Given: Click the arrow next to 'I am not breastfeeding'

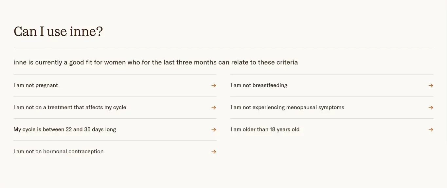Looking at the screenshot, I should 431,85.
